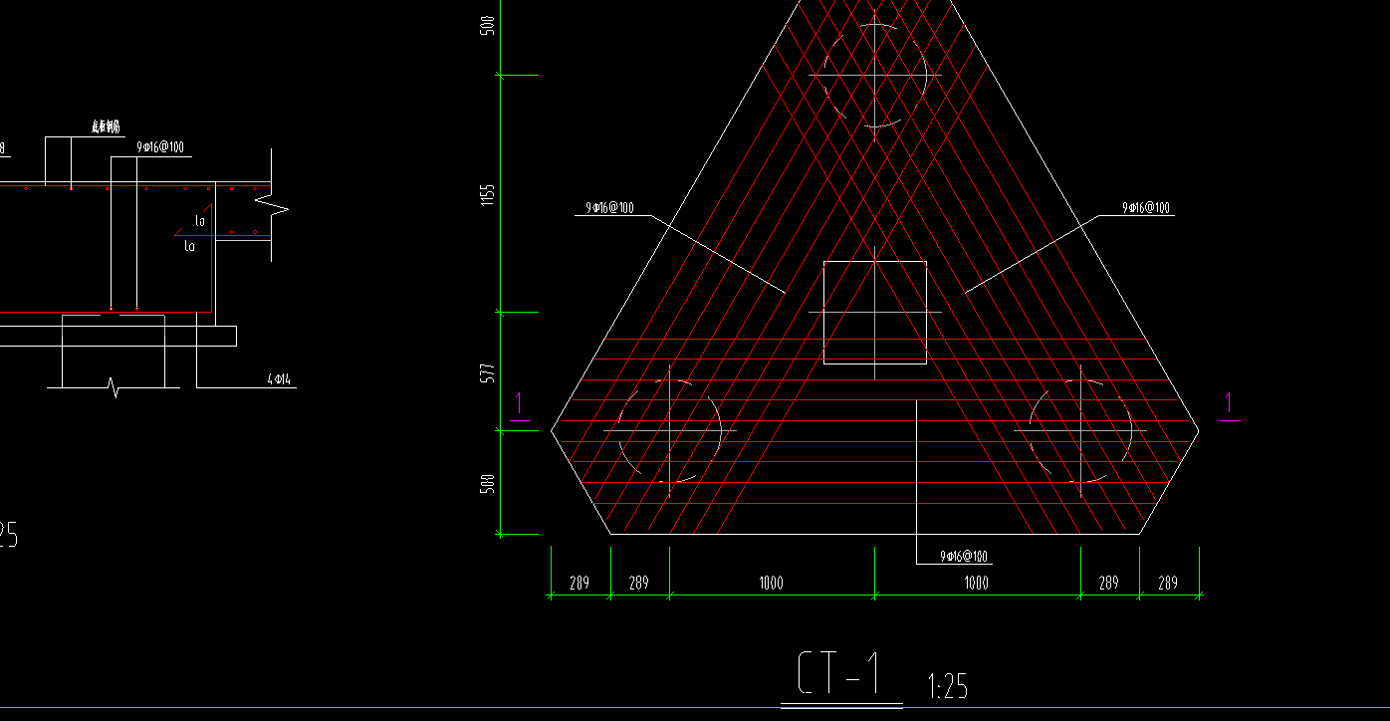Select the rightmost 289 dimension text

pyautogui.click(x=1168, y=584)
